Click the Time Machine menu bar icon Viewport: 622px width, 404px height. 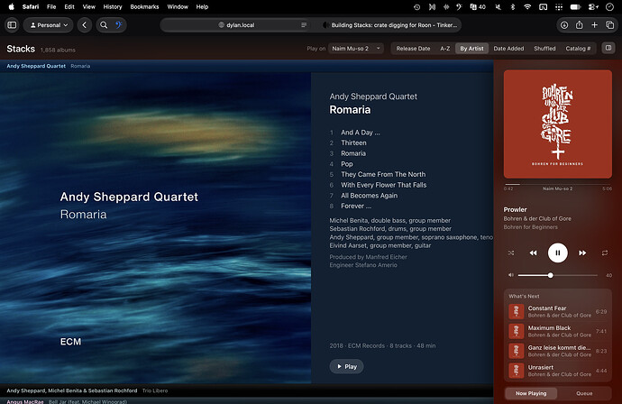pos(416,6)
